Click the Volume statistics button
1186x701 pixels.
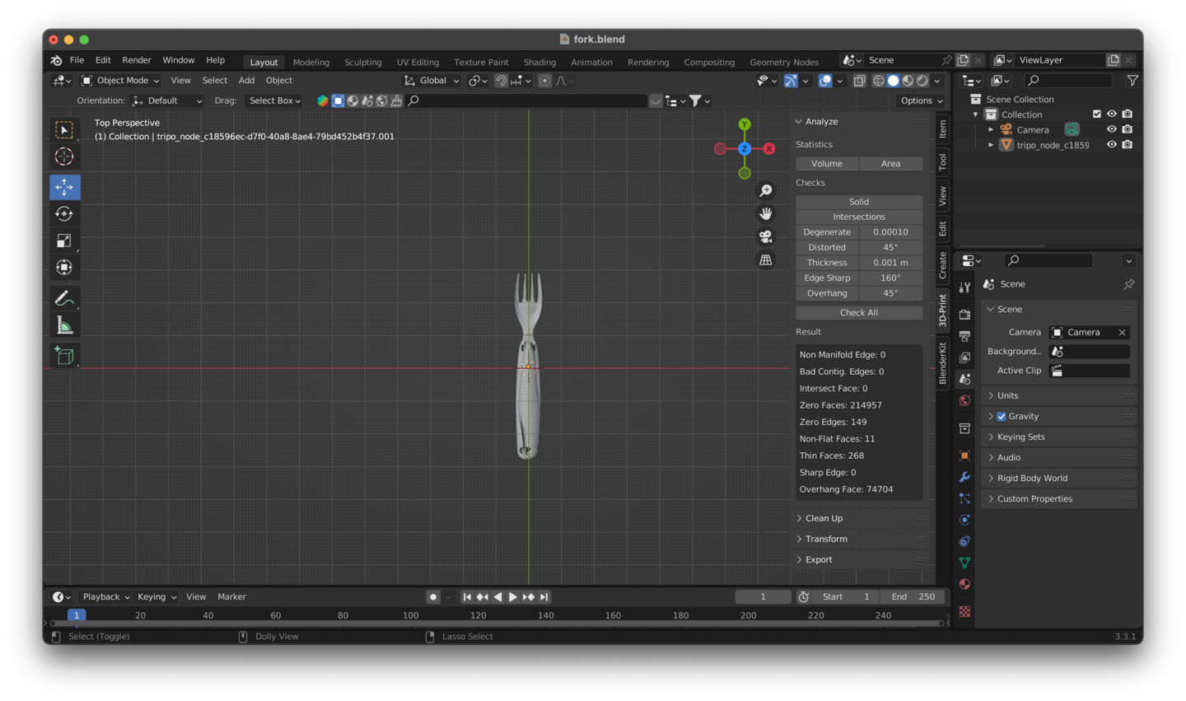point(827,164)
